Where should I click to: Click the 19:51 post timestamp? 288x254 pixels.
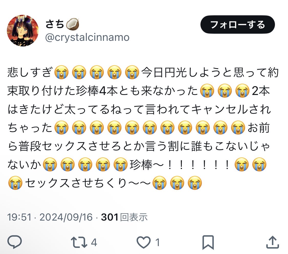[19, 217]
